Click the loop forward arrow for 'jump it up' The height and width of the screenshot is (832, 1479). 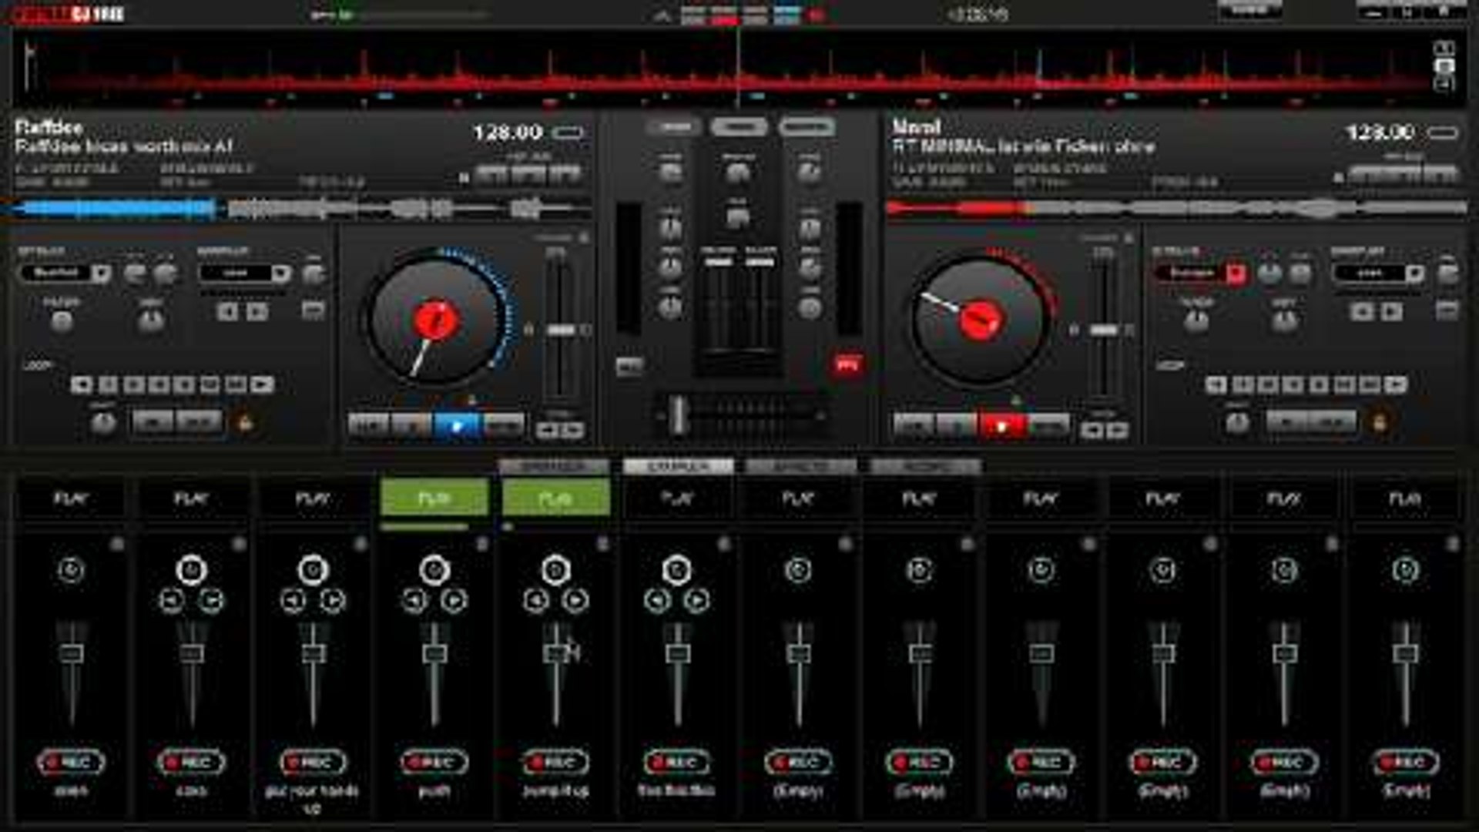click(x=575, y=600)
